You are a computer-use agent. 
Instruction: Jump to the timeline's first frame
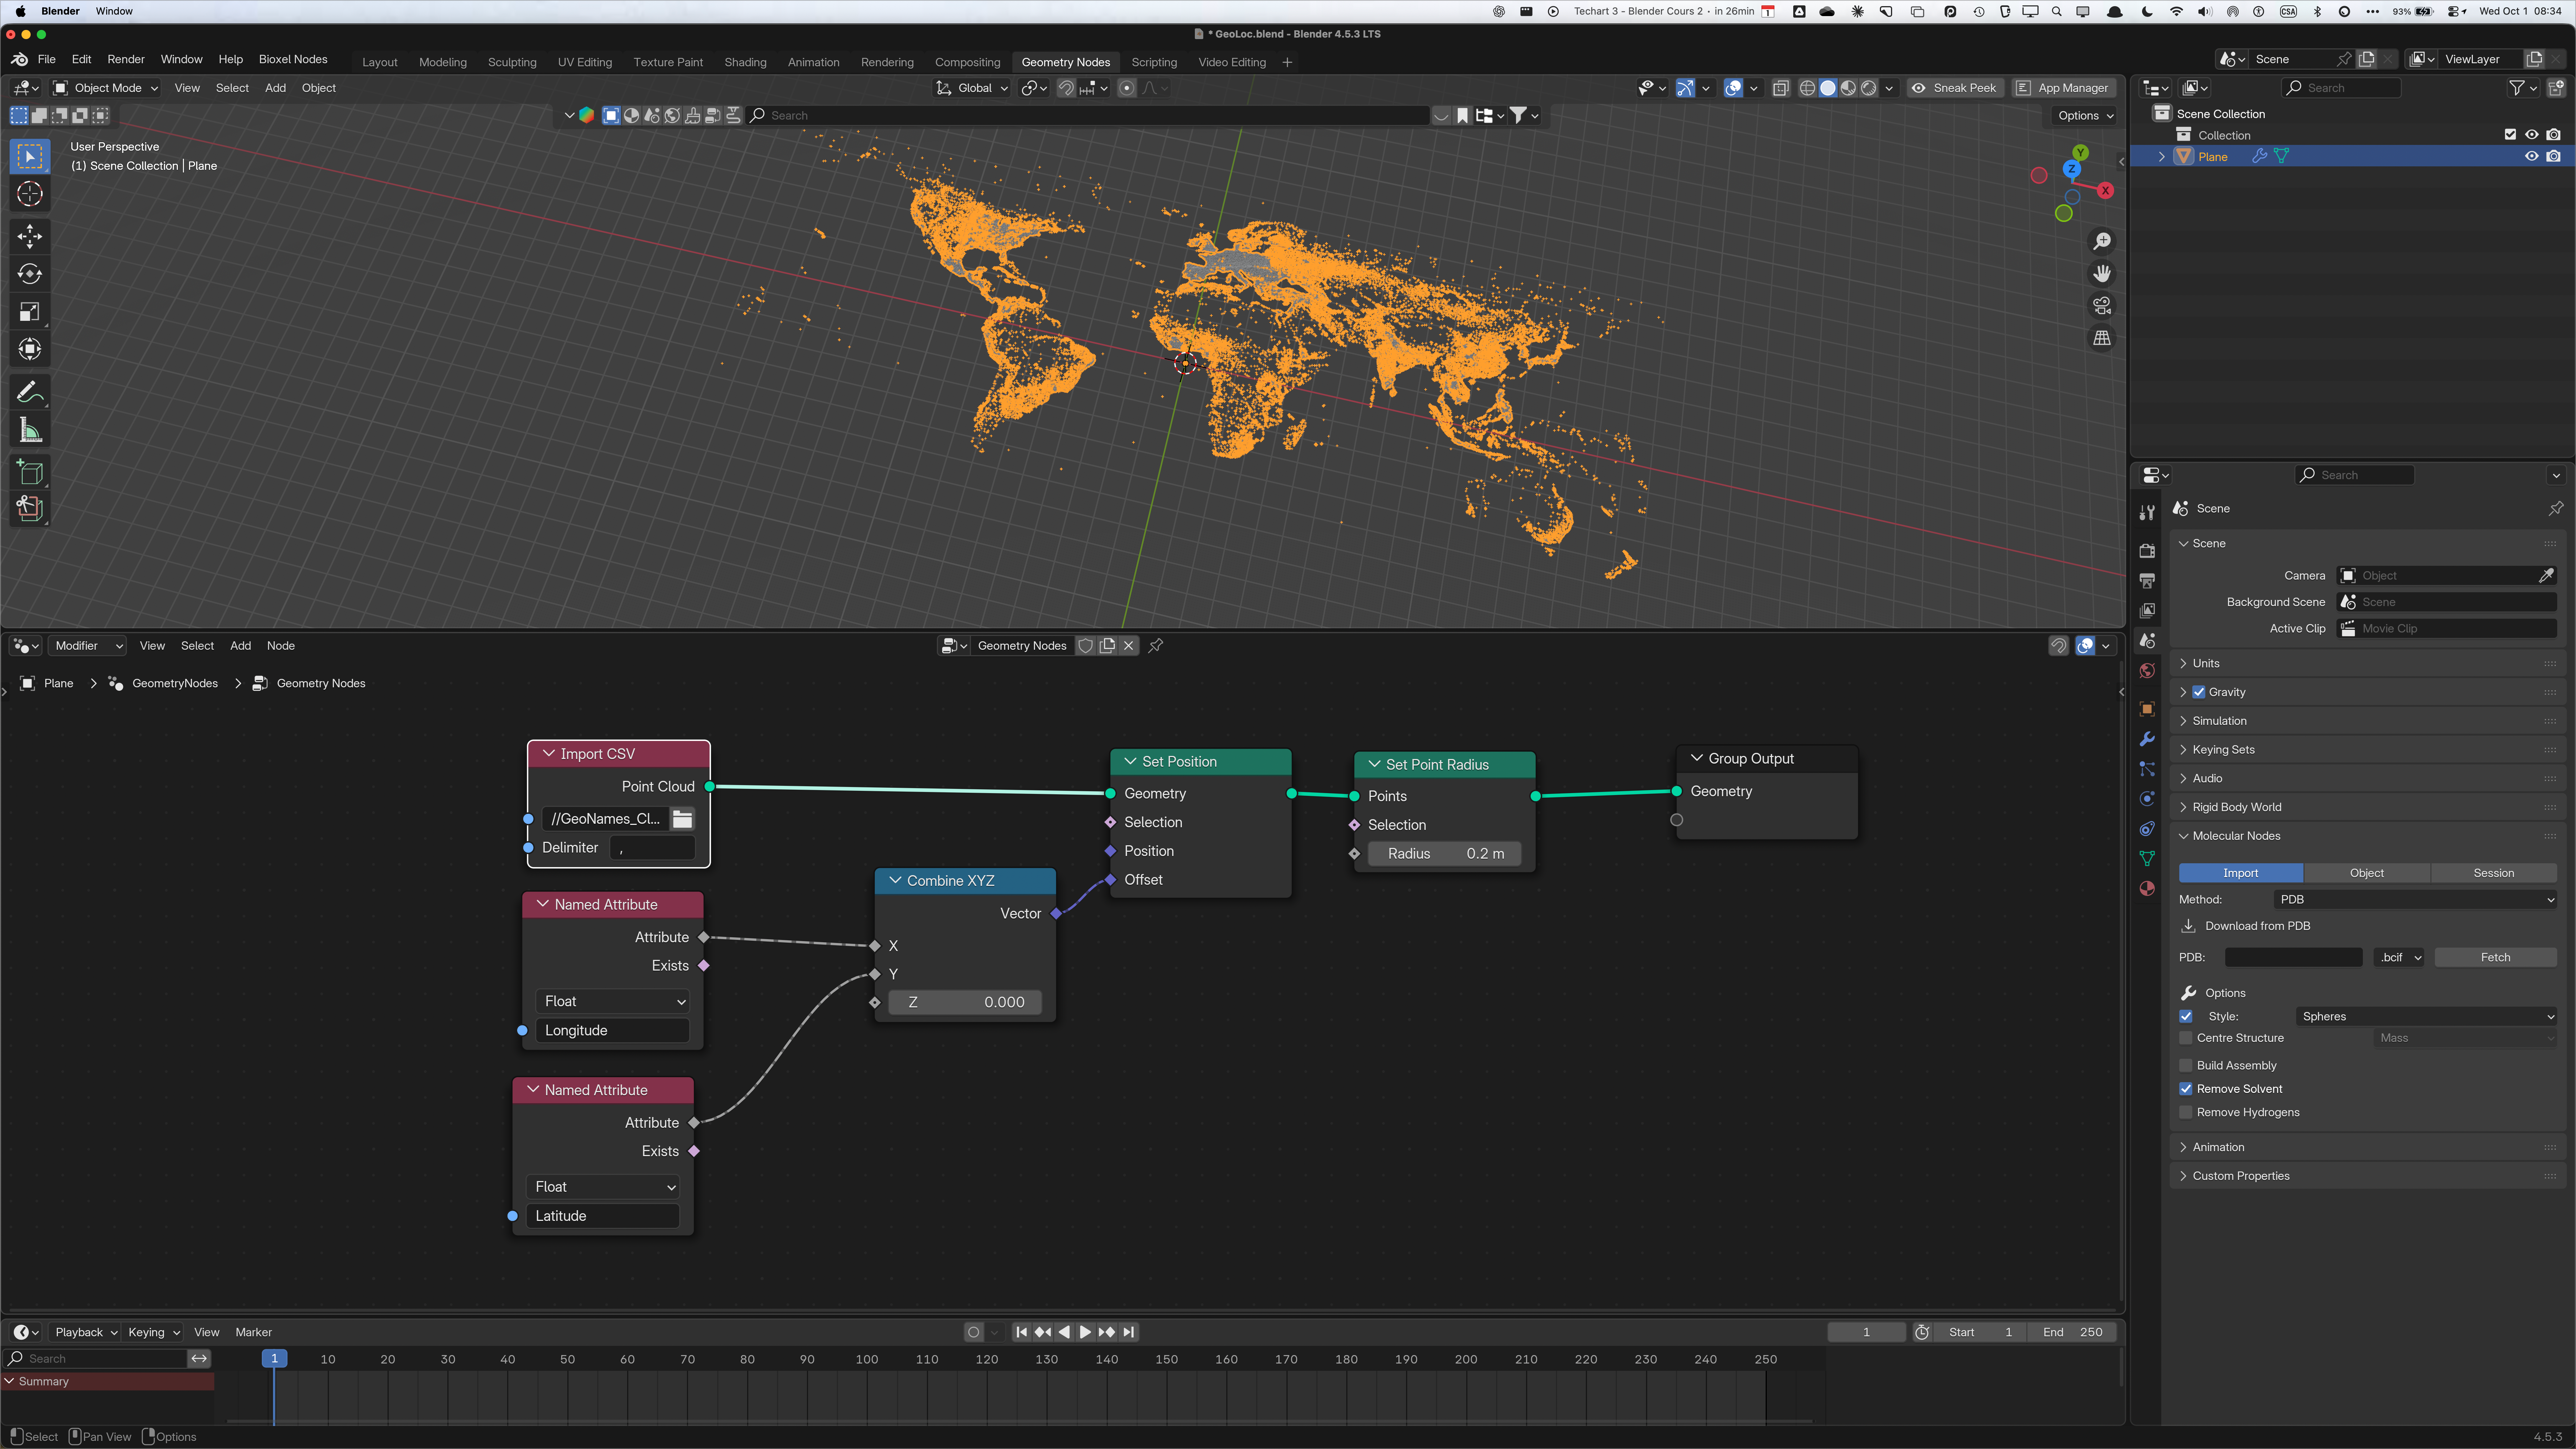tap(1021, 1333)
